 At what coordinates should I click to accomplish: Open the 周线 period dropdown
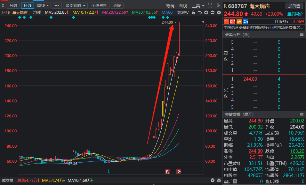[x=43, y=6]
